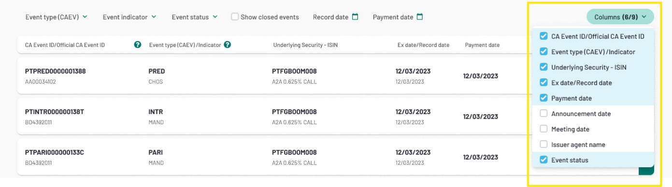Expand the Event status filter dropdown
This screenshot has height=187, width=672.
pos(195,17)
